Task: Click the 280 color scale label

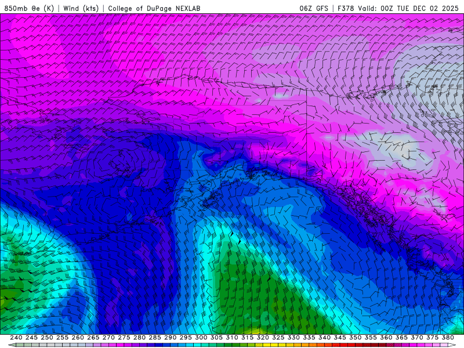Action: [x=139, y=338]
